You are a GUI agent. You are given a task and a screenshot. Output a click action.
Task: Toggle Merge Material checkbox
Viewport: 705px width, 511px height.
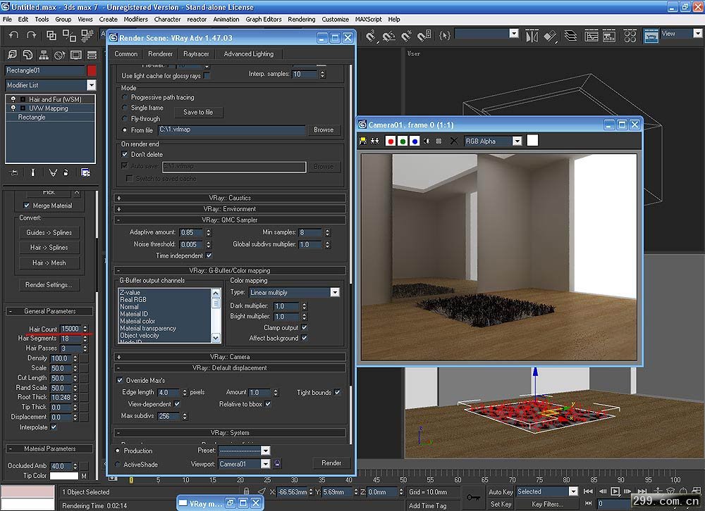coord(27,206)
